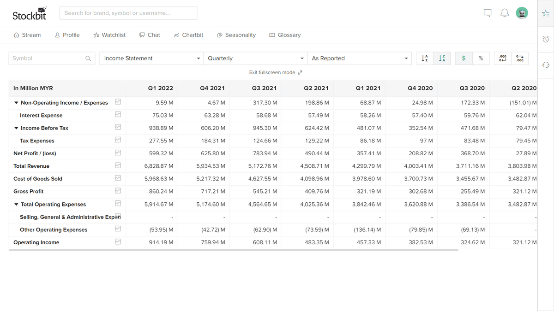Click the Stockbit logo

(x=30, y=14)
